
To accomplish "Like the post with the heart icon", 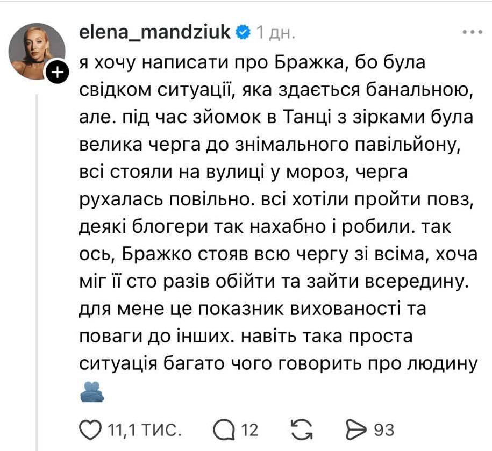I will tap(91, 429).
